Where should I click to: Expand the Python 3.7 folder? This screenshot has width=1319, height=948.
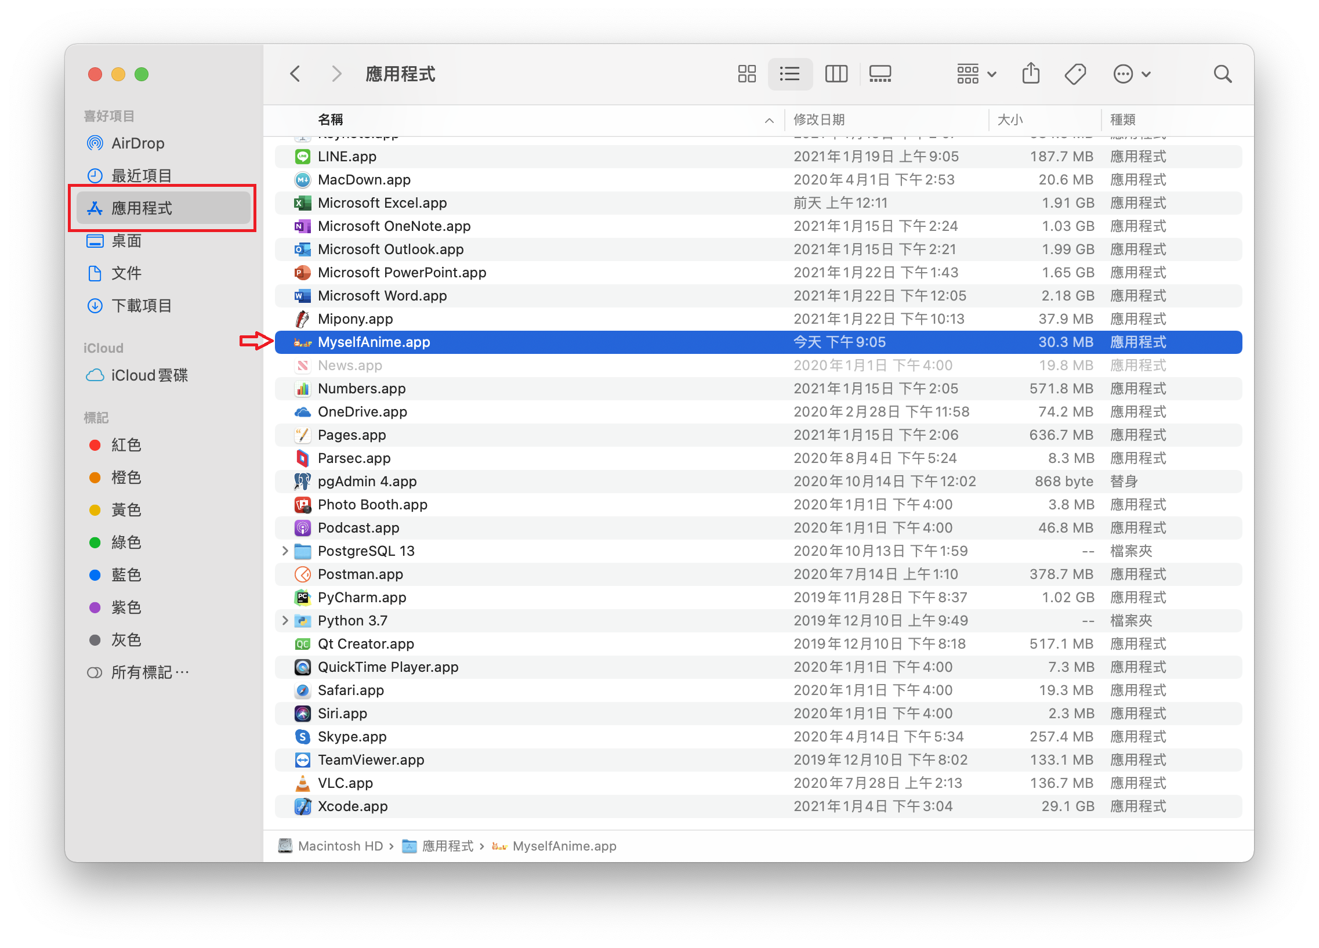coord(285,621)
